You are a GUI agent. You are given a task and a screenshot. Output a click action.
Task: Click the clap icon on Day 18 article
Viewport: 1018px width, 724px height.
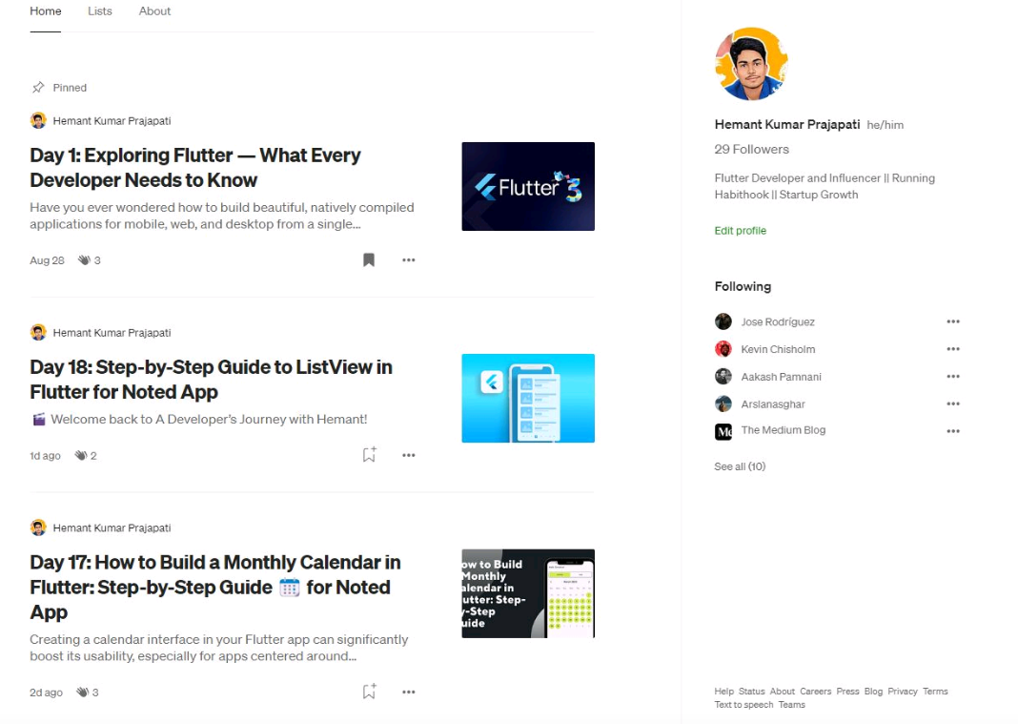click(x=81, y=455)
